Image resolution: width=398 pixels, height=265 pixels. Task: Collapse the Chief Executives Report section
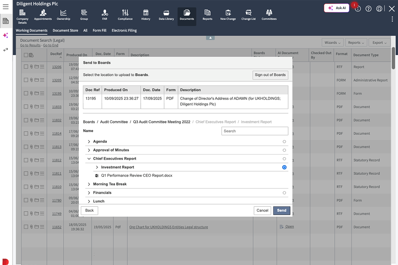pyautogui.click(x=88, y=159)
